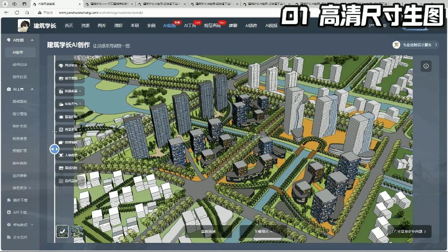Click the AI工具 toolbox icon in the sidebar
The height and width of the screenshot is (252, 448).
click(9, 89)
